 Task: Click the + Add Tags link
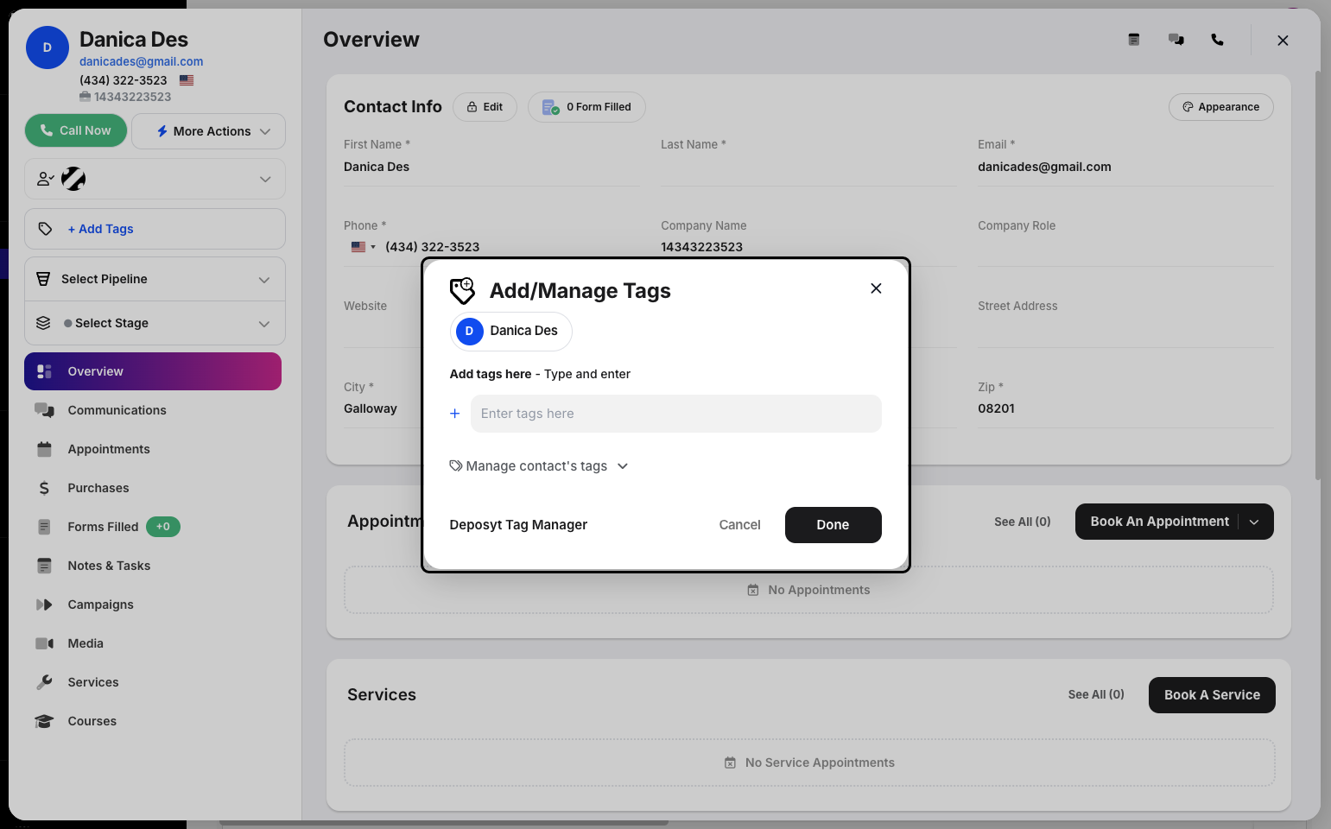[100, 229]
